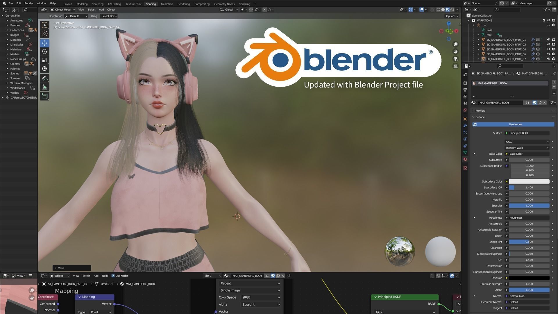This screenshot has height=314, width=558.
Task: Select the Scale tool
Action: point(44,60)
